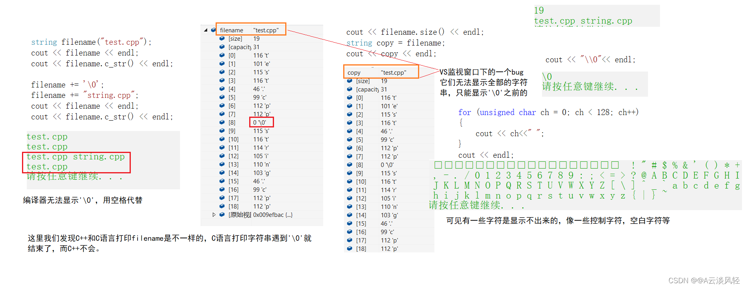Screen dimensions: 746x288
Task: Click the field icon of [18] in copy watch
Action: (350, 249)
